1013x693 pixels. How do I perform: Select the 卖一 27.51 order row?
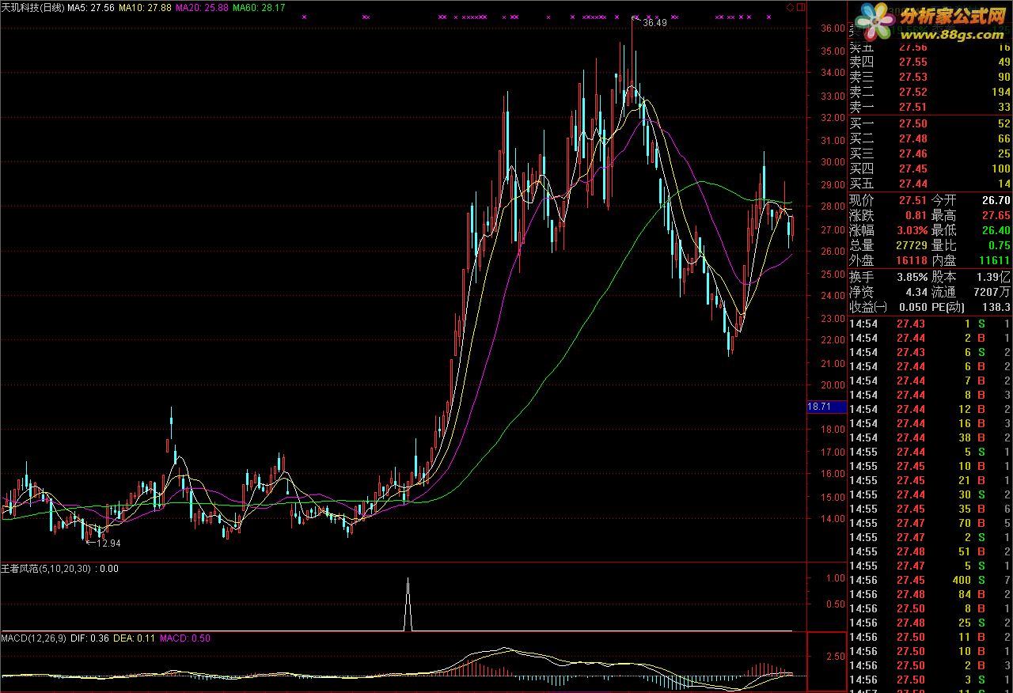pos(930,107)
